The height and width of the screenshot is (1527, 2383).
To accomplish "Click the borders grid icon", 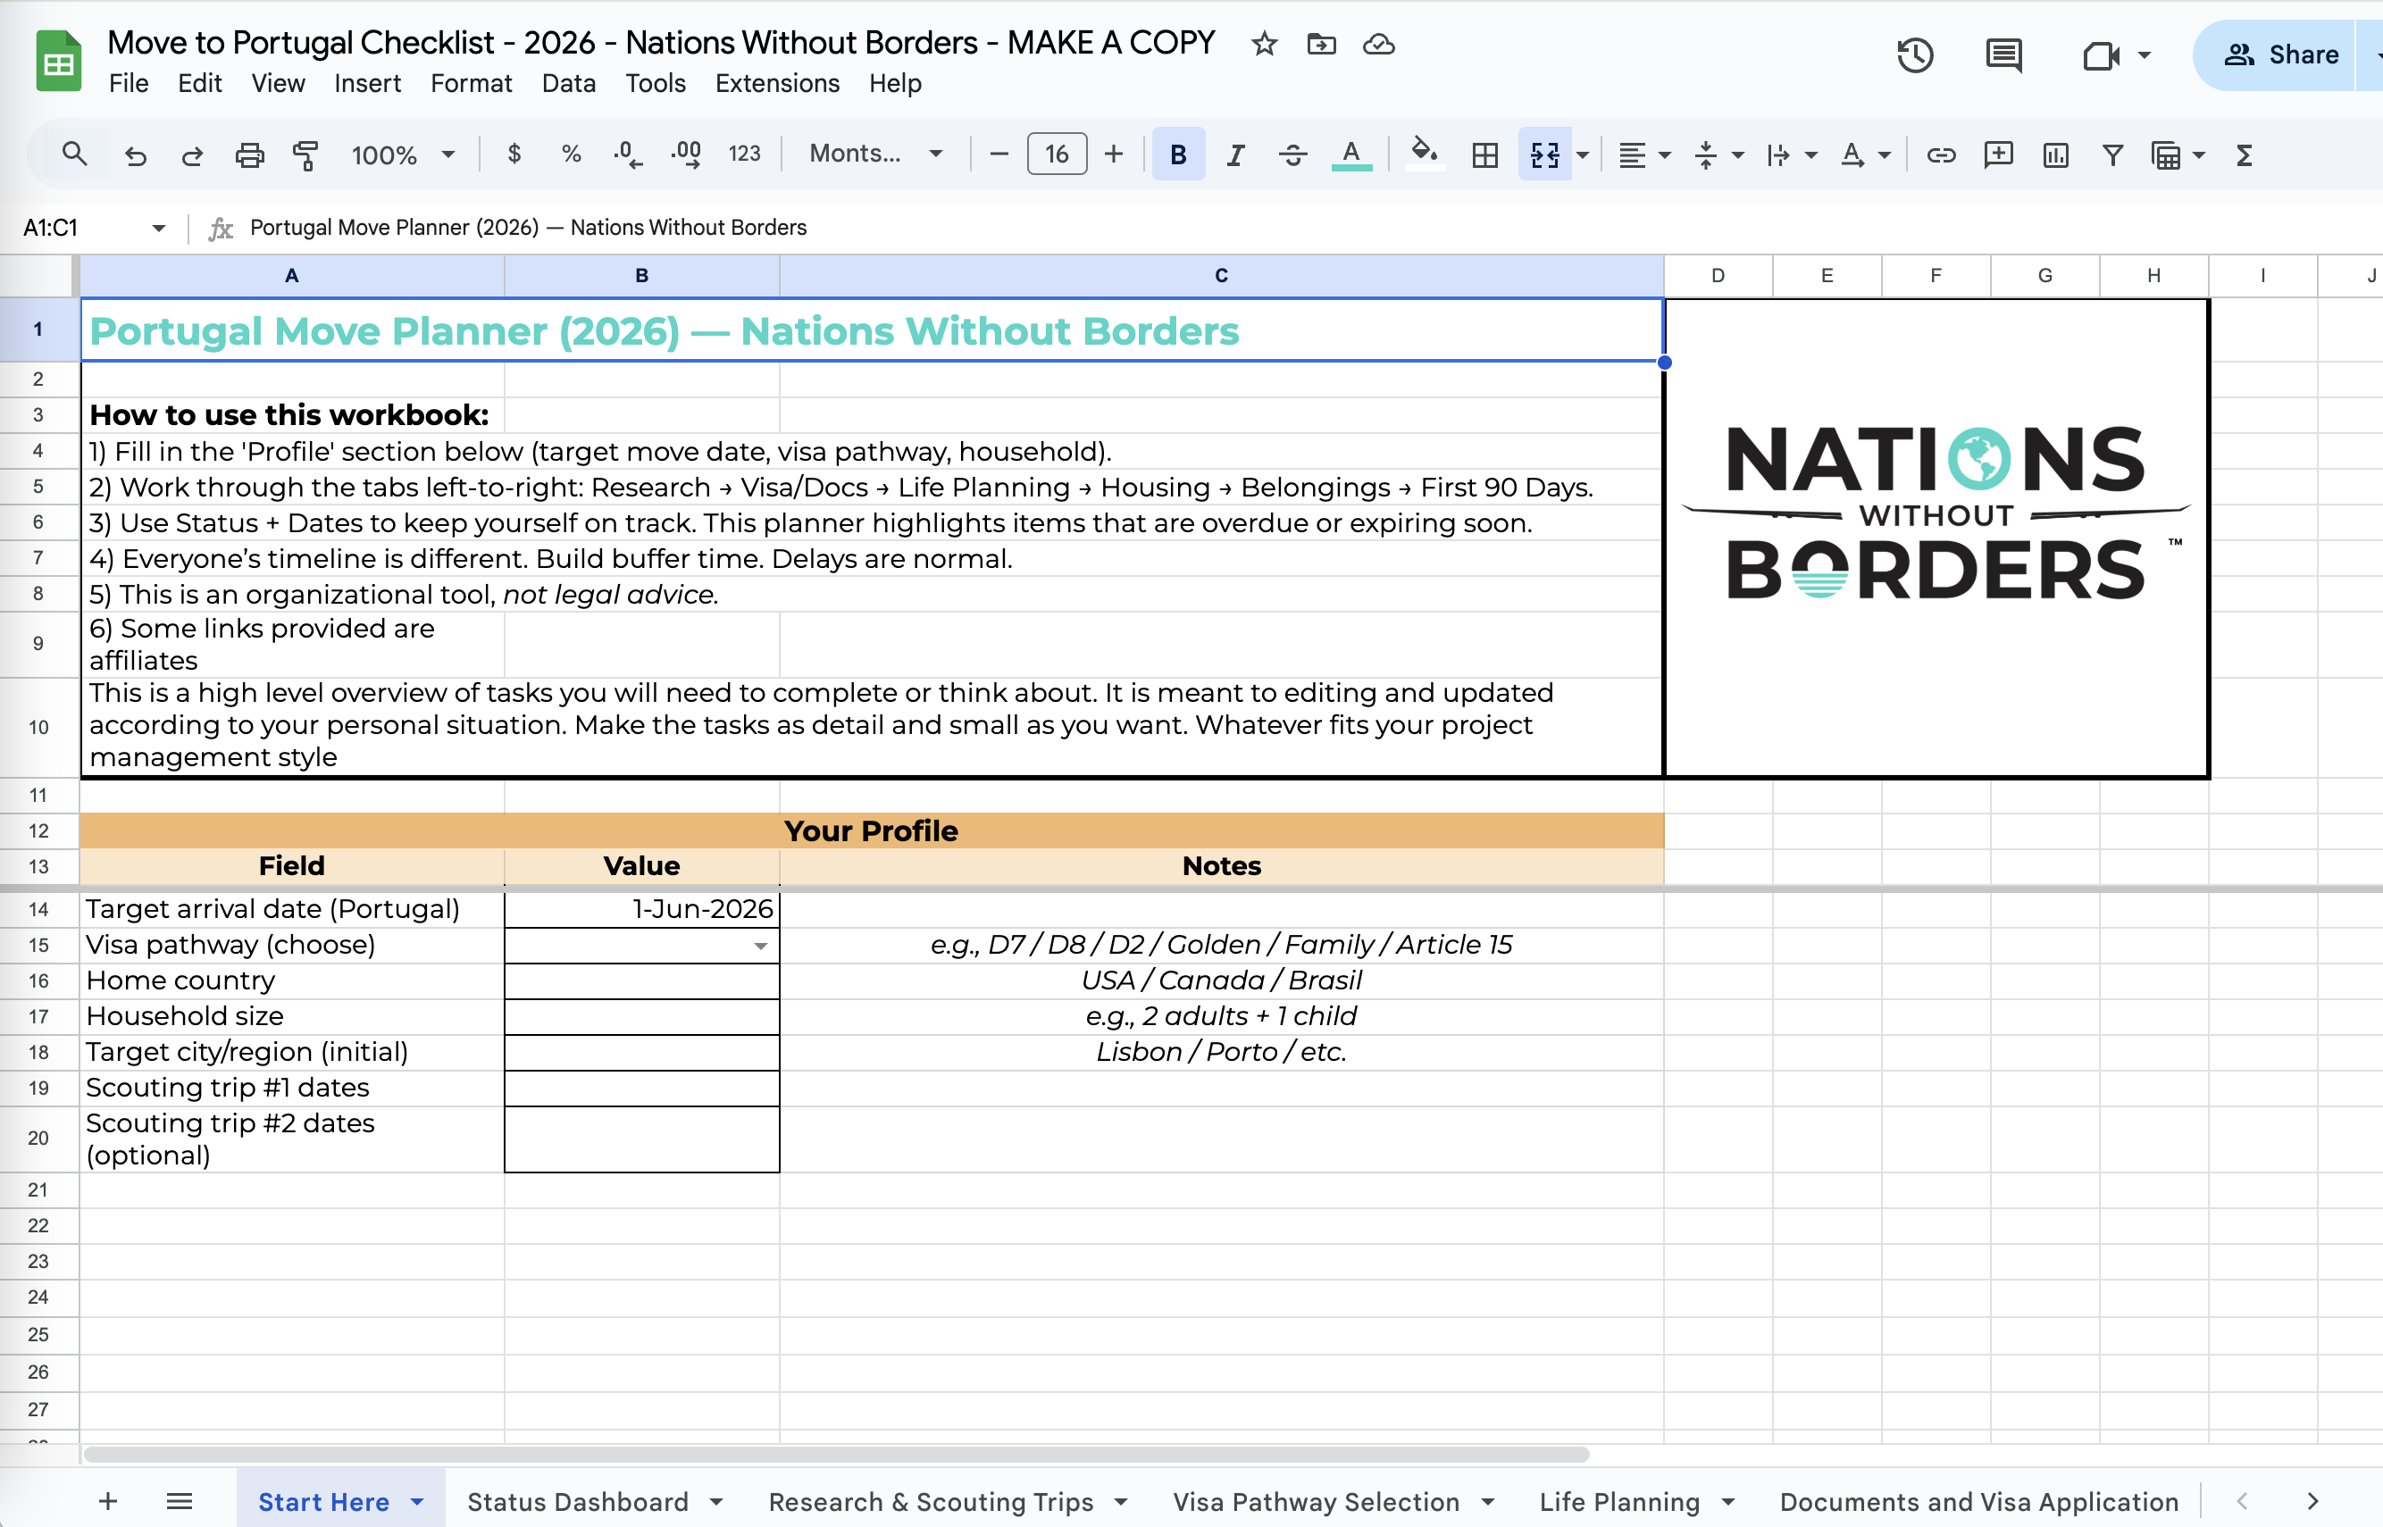I will pos(1484,154).
